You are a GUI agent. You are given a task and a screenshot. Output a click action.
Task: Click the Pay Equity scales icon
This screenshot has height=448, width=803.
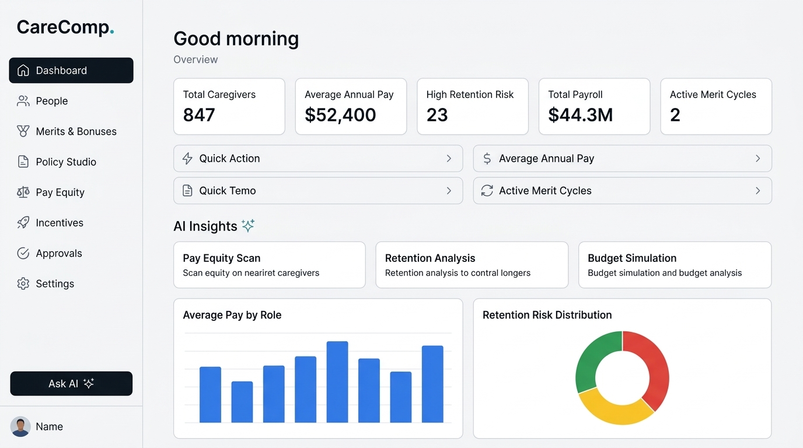(23, 192)
